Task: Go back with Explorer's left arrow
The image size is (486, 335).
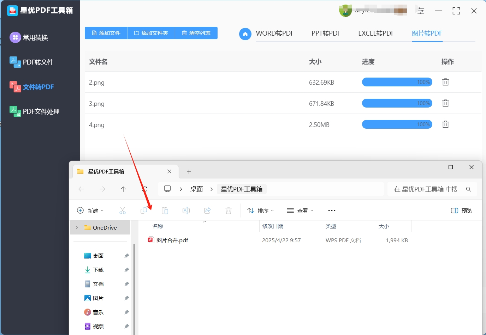Action: pyautogui.click(x=81, y=189)
